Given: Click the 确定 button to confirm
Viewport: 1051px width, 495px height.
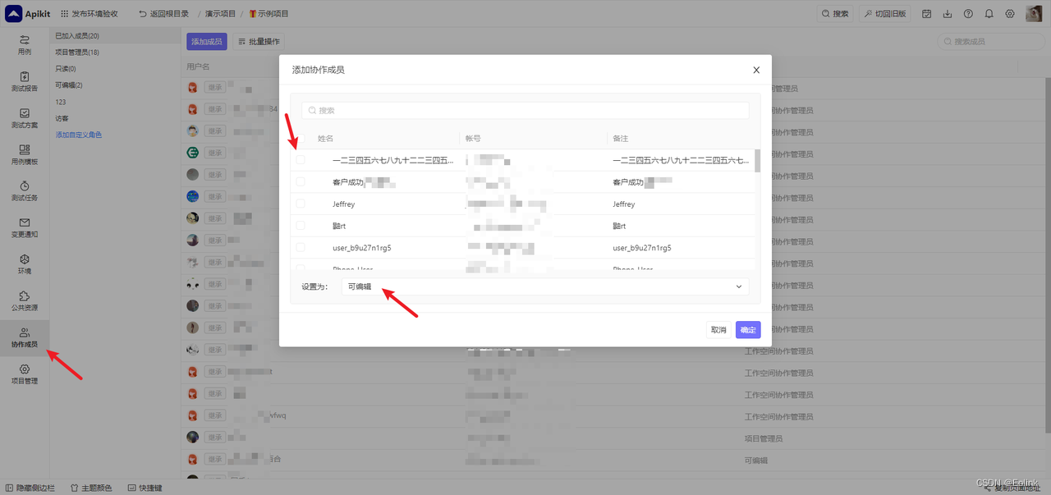Looking at the screenshot, I should point(747,328).
